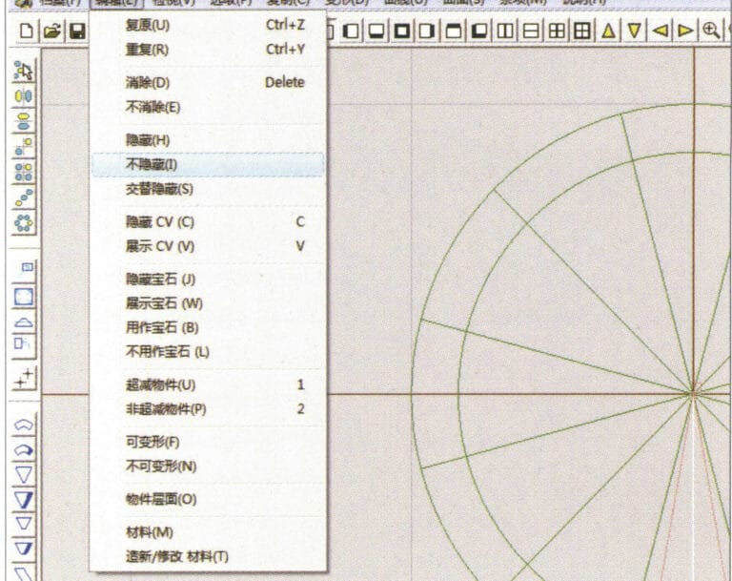The height and width of the screenshot is (581, 732).
Task: Click the move tool with two crosses
Action: tap(23, 378)
